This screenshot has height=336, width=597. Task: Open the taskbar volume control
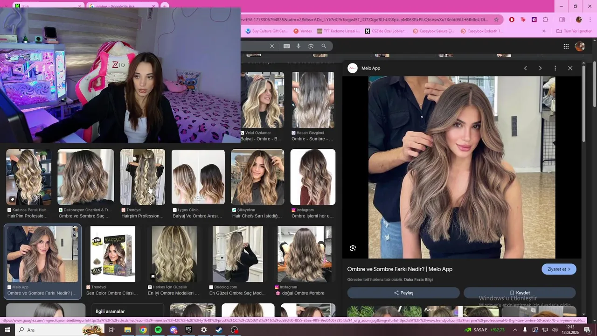tap(555, 330)
